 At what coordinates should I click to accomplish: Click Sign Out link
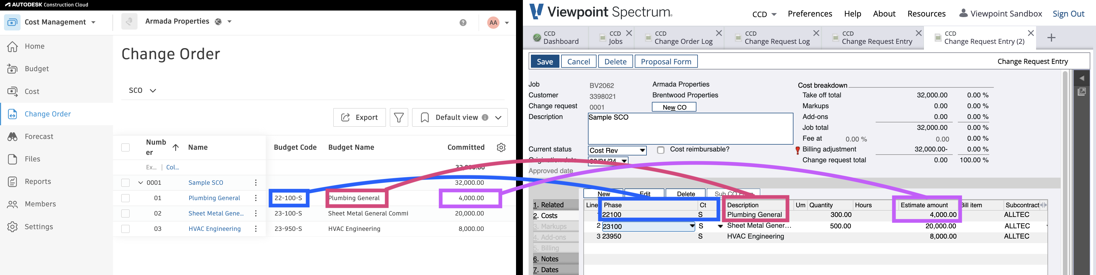tap(1068, 14)
